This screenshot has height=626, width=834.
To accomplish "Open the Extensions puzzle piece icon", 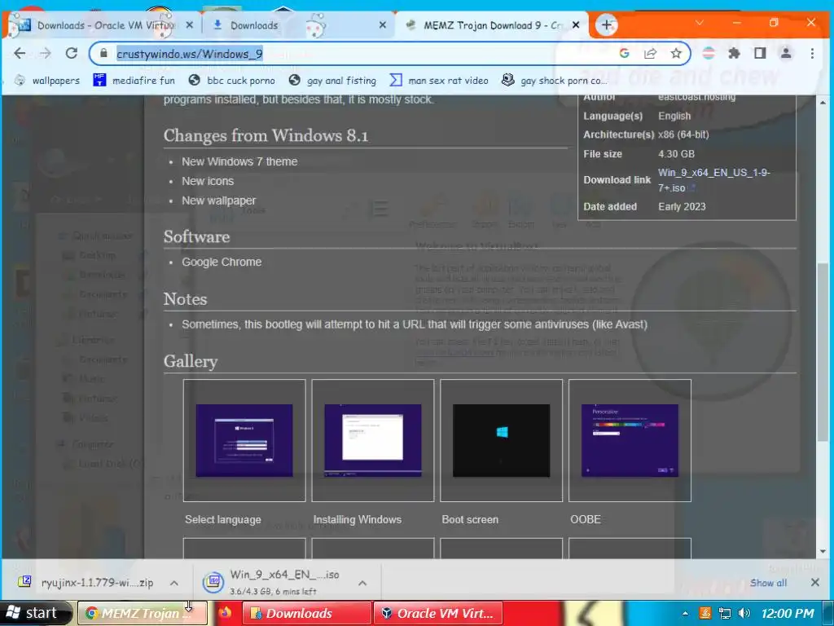I will pyautogui.click(x=735, y=53).
